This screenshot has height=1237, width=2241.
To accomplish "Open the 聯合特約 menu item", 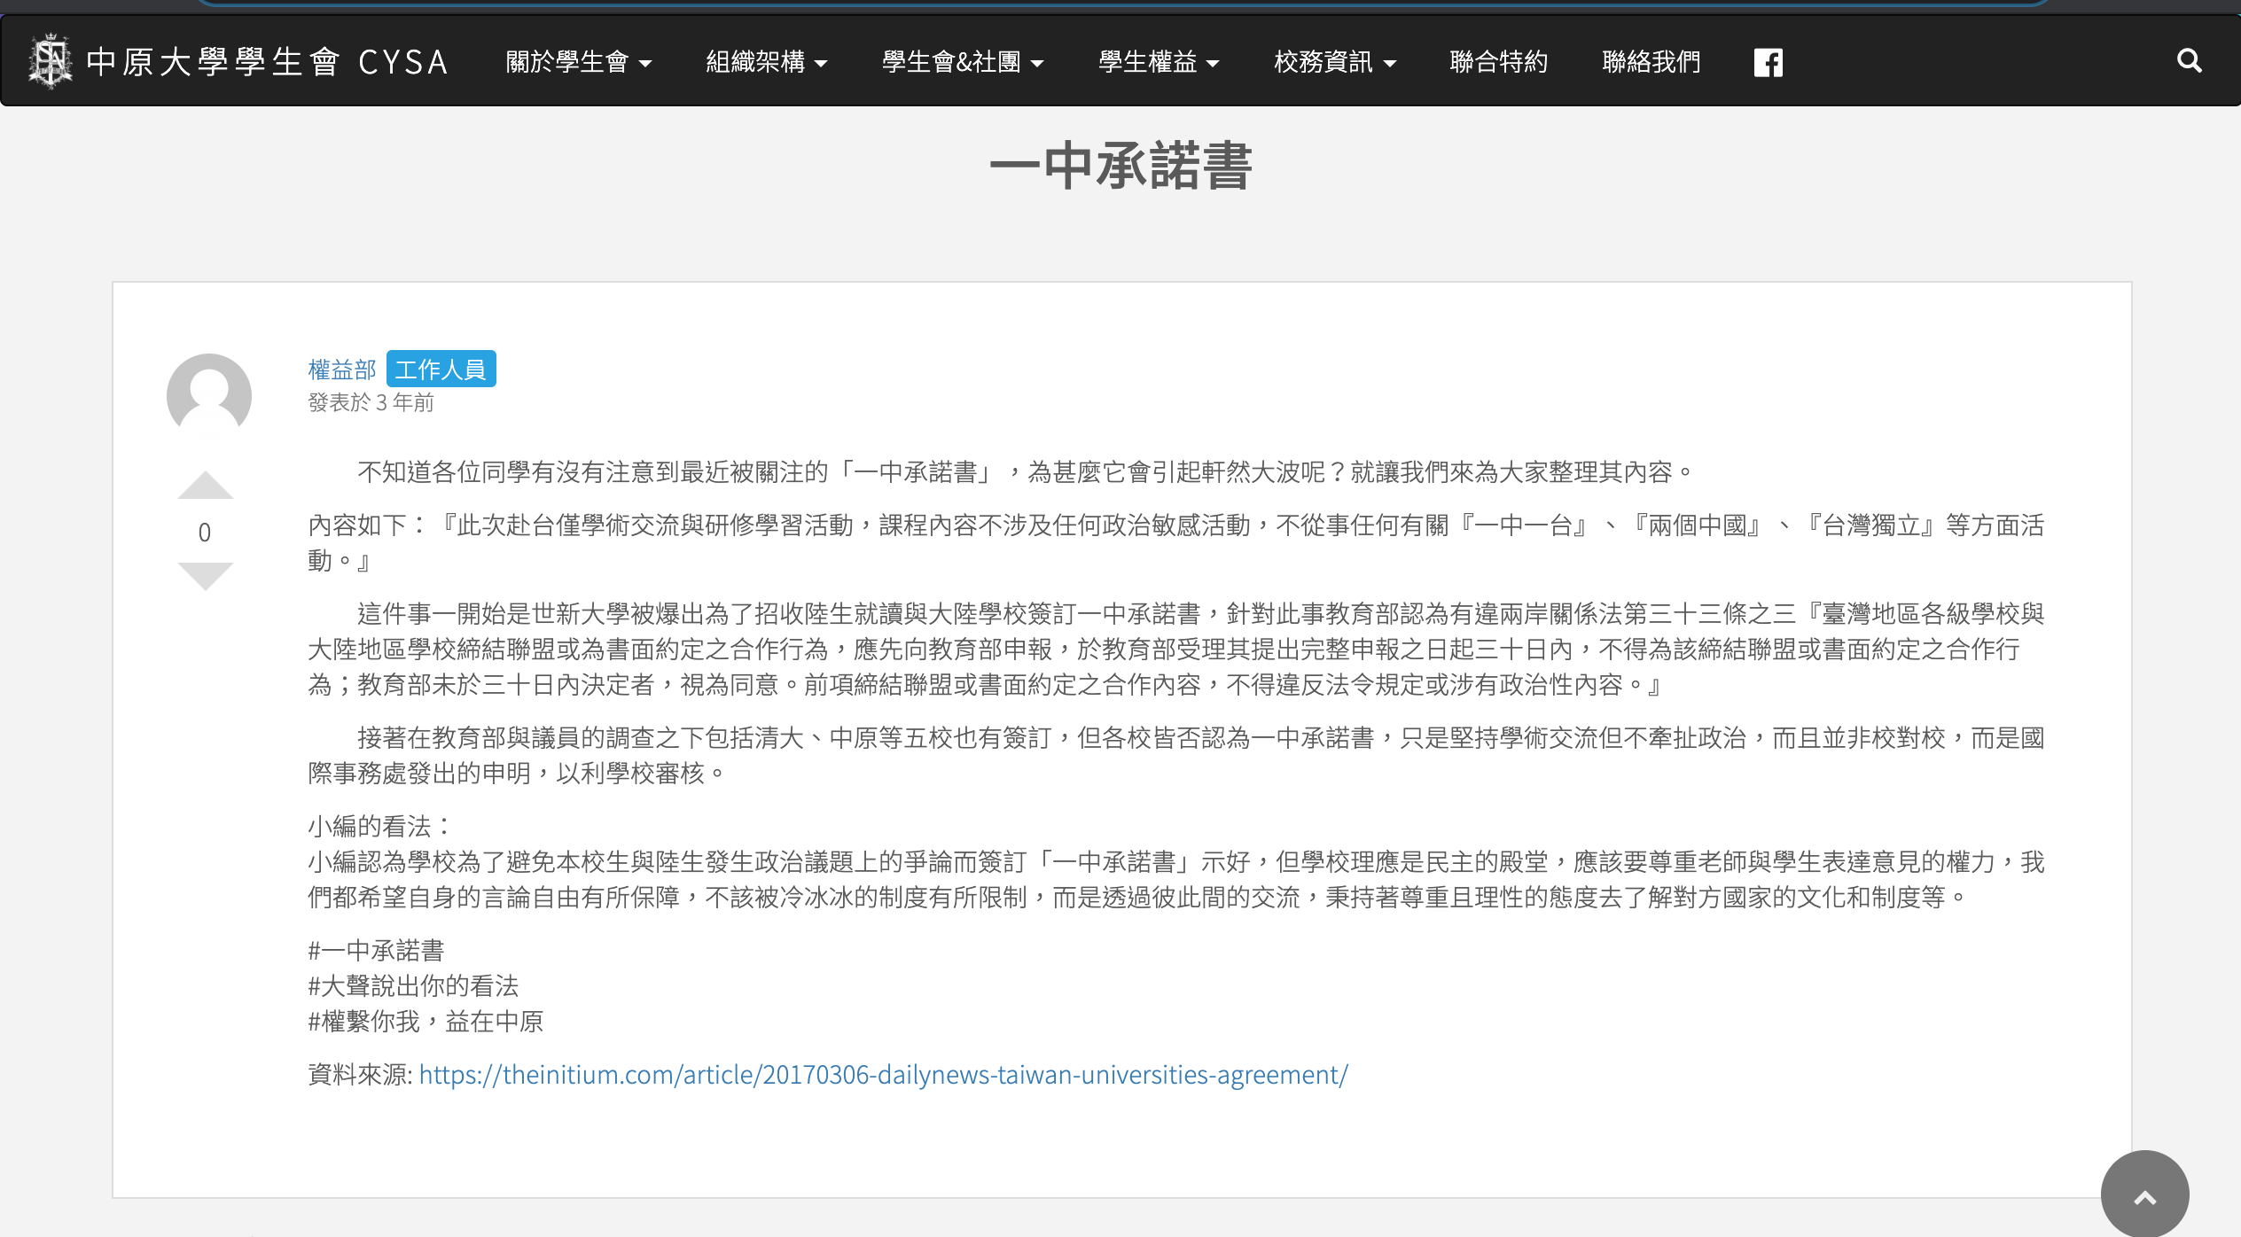I will [x=1498, y=62].
